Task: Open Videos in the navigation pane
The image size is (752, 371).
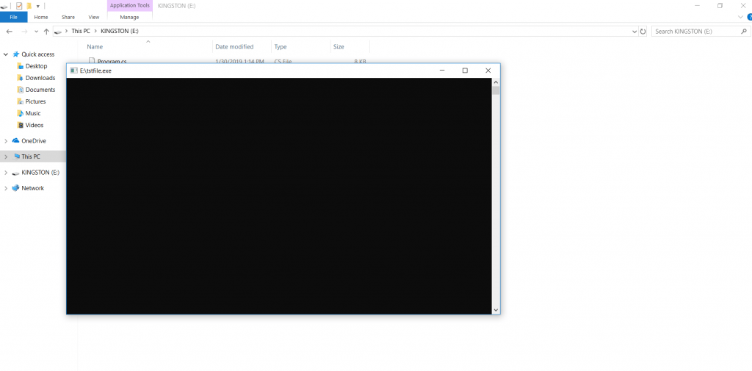Action: tap(35, 126)
